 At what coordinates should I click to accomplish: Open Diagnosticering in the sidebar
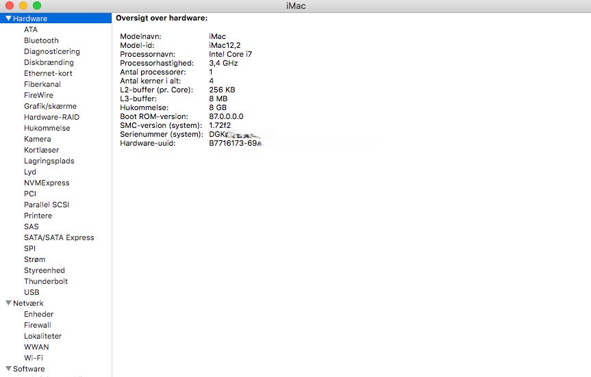[52, 51]
